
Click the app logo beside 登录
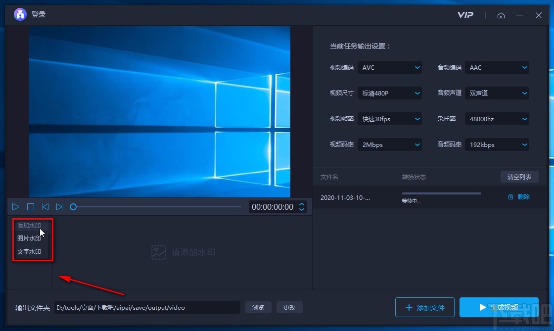(20, 14)
